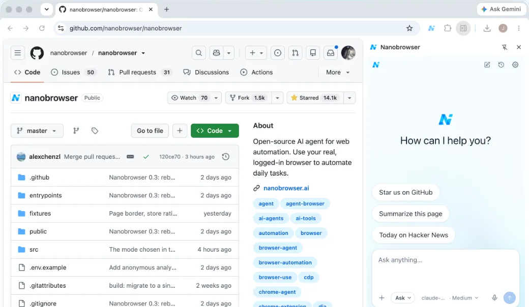The image size is (529, 307).
Task: Focus the Ask anything input field
Action: [446, 269]
